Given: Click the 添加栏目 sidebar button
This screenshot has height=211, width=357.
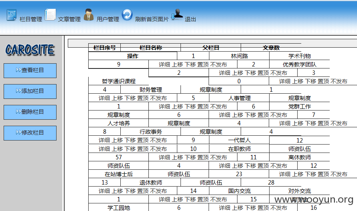Looking at the screenshot, I should tap(30, 91).
